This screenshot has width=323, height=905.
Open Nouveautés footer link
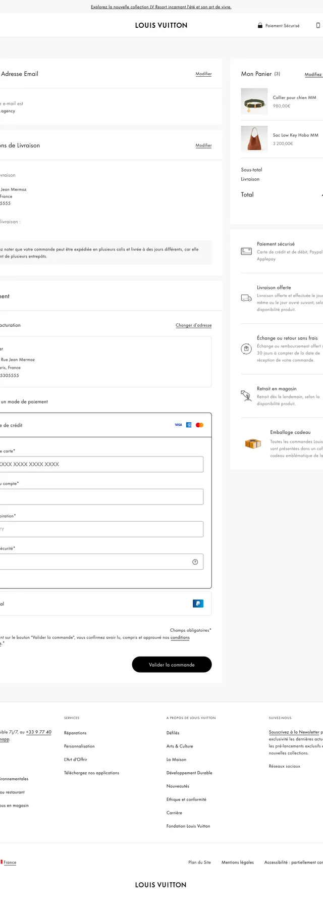click(178, 786)
